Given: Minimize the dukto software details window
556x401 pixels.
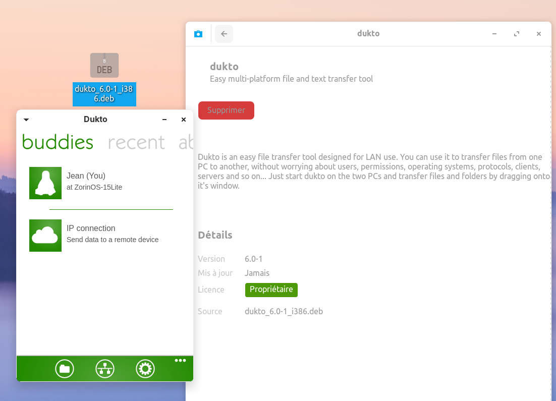Looking at the screenshot, I should (x=494, y=34).
